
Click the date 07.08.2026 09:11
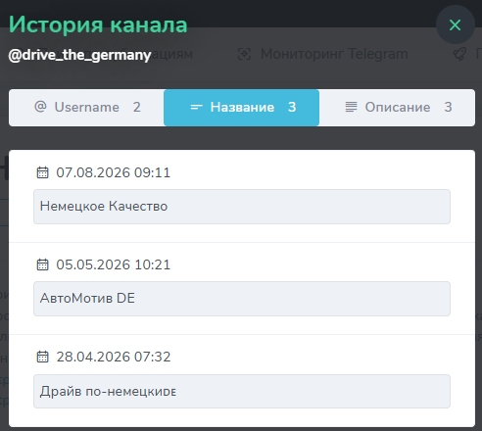114,172
